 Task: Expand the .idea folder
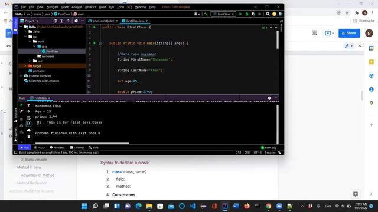(x=25, y=32)
